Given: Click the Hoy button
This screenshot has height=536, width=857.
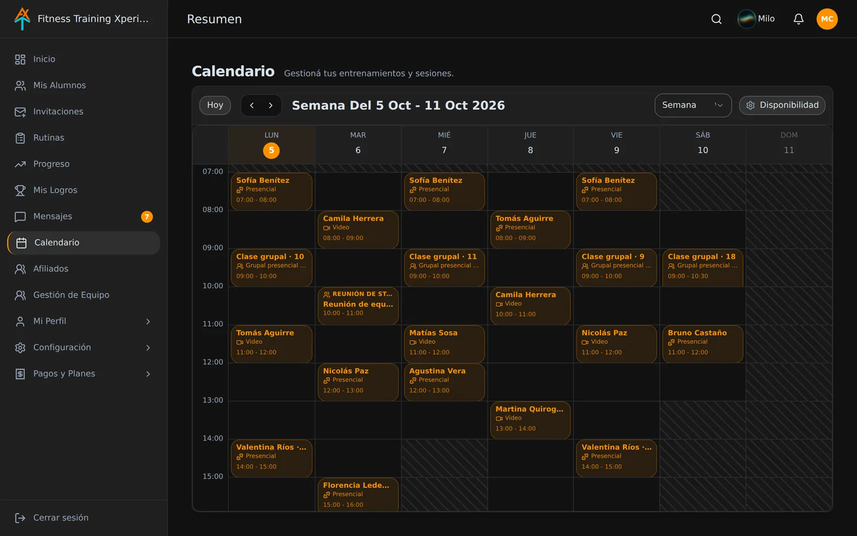Looking at the screenshot, I should click(x=215, y=106).
